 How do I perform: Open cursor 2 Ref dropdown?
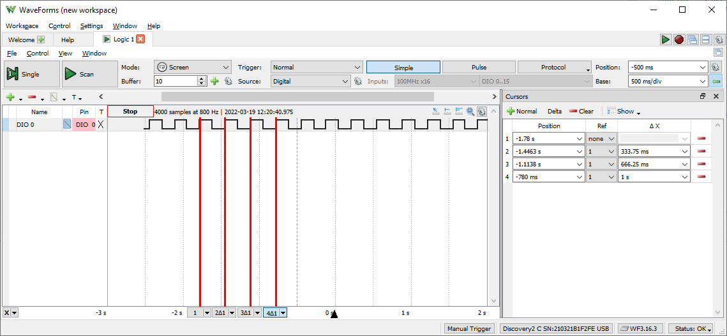[601, 151]
